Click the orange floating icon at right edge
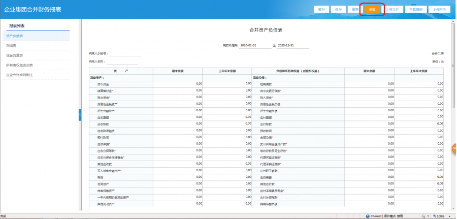Image resolution: width=457 pixels, height=219 pixels. pos(454,149)
